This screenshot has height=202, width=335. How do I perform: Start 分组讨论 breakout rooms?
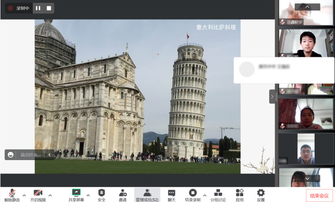[218, 195]
